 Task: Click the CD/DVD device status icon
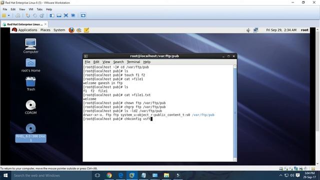286,168
